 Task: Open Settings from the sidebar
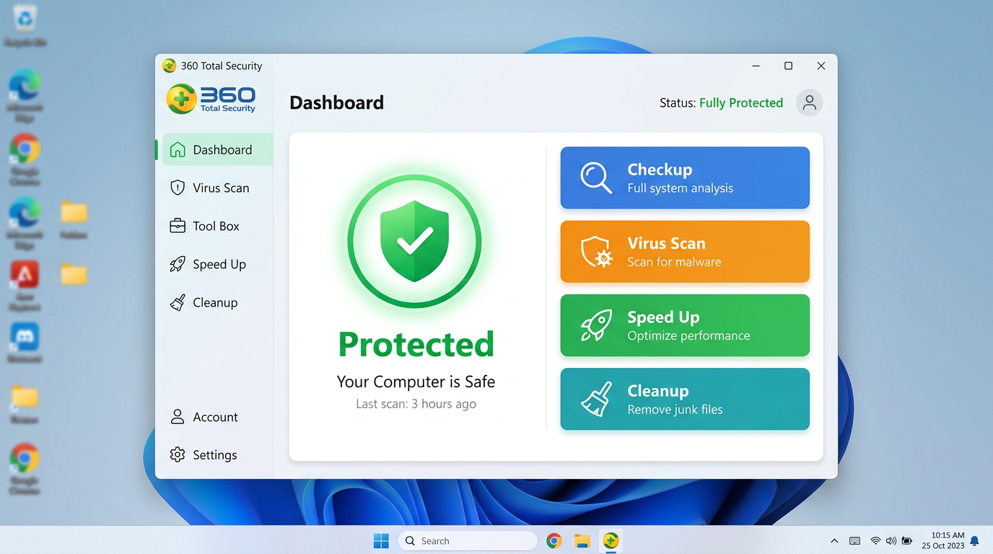[x=203, y=454]
